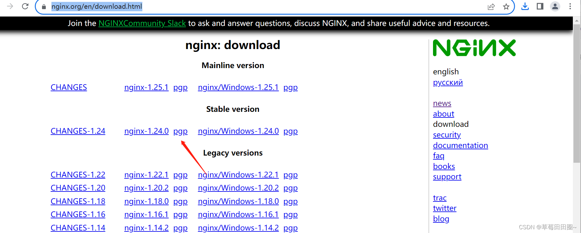
Task: Open CHANGES-1.22 link
Action: [78, 175]
